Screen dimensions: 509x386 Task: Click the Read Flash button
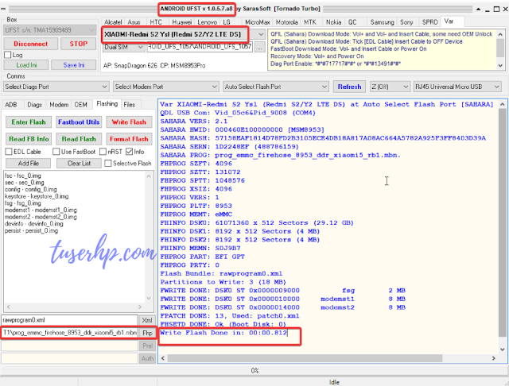pyautogui.click(x=79, y=139)
